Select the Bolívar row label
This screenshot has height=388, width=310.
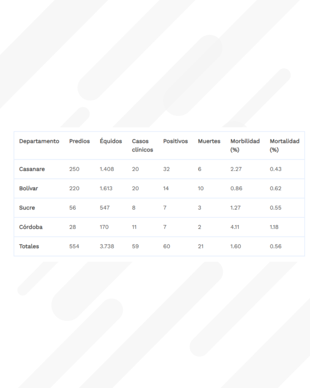tap(28, 189)
